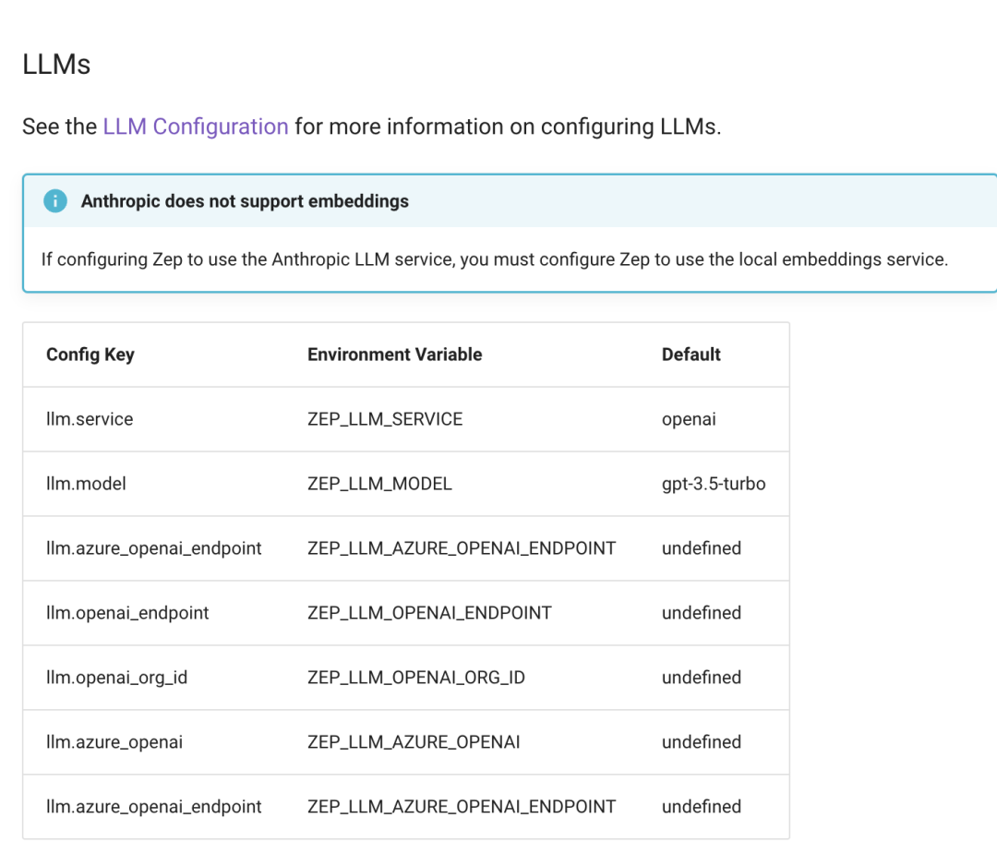Click the Environment Variable column header
This screenshot has height=866, width=997.
click(x=394, y=355)
